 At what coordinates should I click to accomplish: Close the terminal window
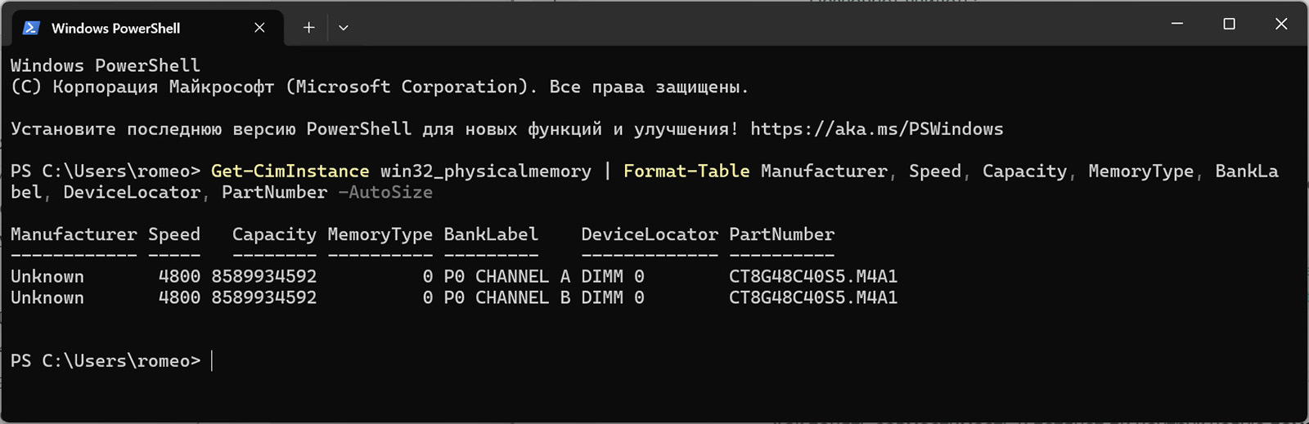pyautogui.click(x=1281, y=24)
